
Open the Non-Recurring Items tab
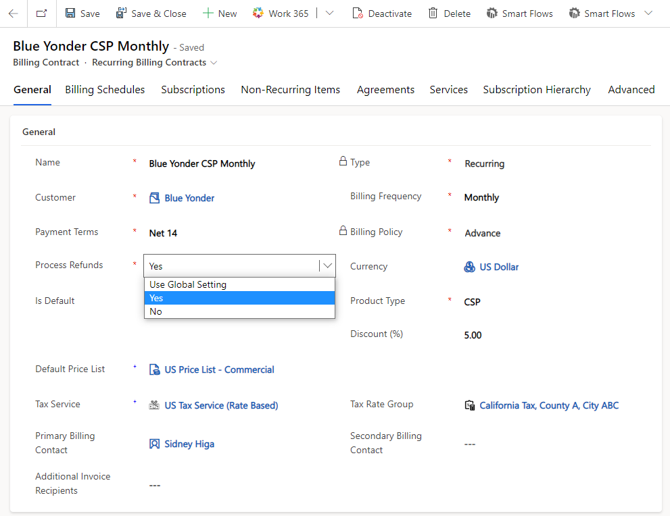coord(291,90)
